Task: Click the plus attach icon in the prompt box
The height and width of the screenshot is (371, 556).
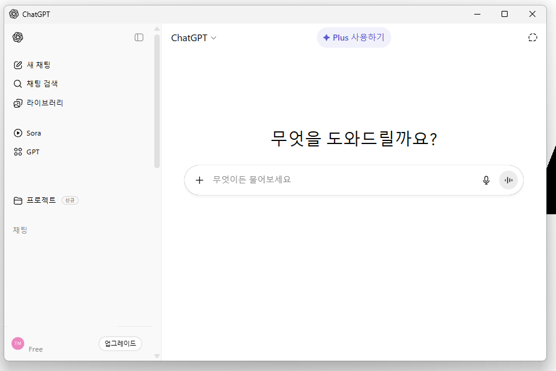Action: (x=200, y=180)
